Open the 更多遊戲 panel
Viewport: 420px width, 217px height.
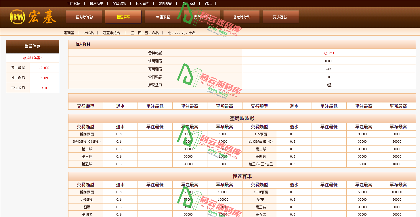(x=280, y=17)
